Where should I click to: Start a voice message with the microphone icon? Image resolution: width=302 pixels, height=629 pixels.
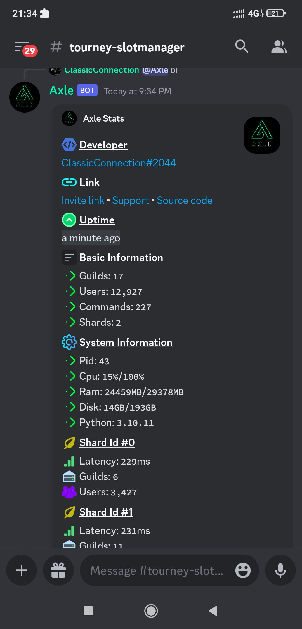280,570
